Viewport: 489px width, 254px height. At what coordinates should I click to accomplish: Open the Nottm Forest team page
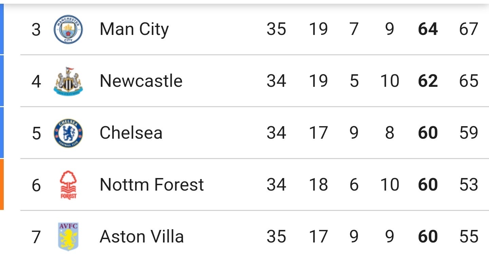coord(152,185)
